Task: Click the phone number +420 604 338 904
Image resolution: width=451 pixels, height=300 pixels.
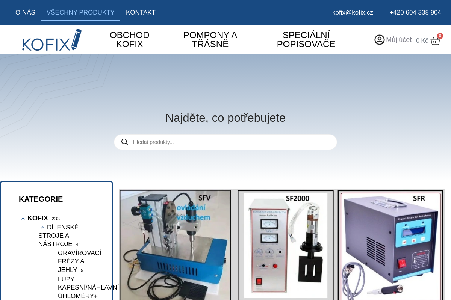Action: pyautogui.click(x=415, y=12)
